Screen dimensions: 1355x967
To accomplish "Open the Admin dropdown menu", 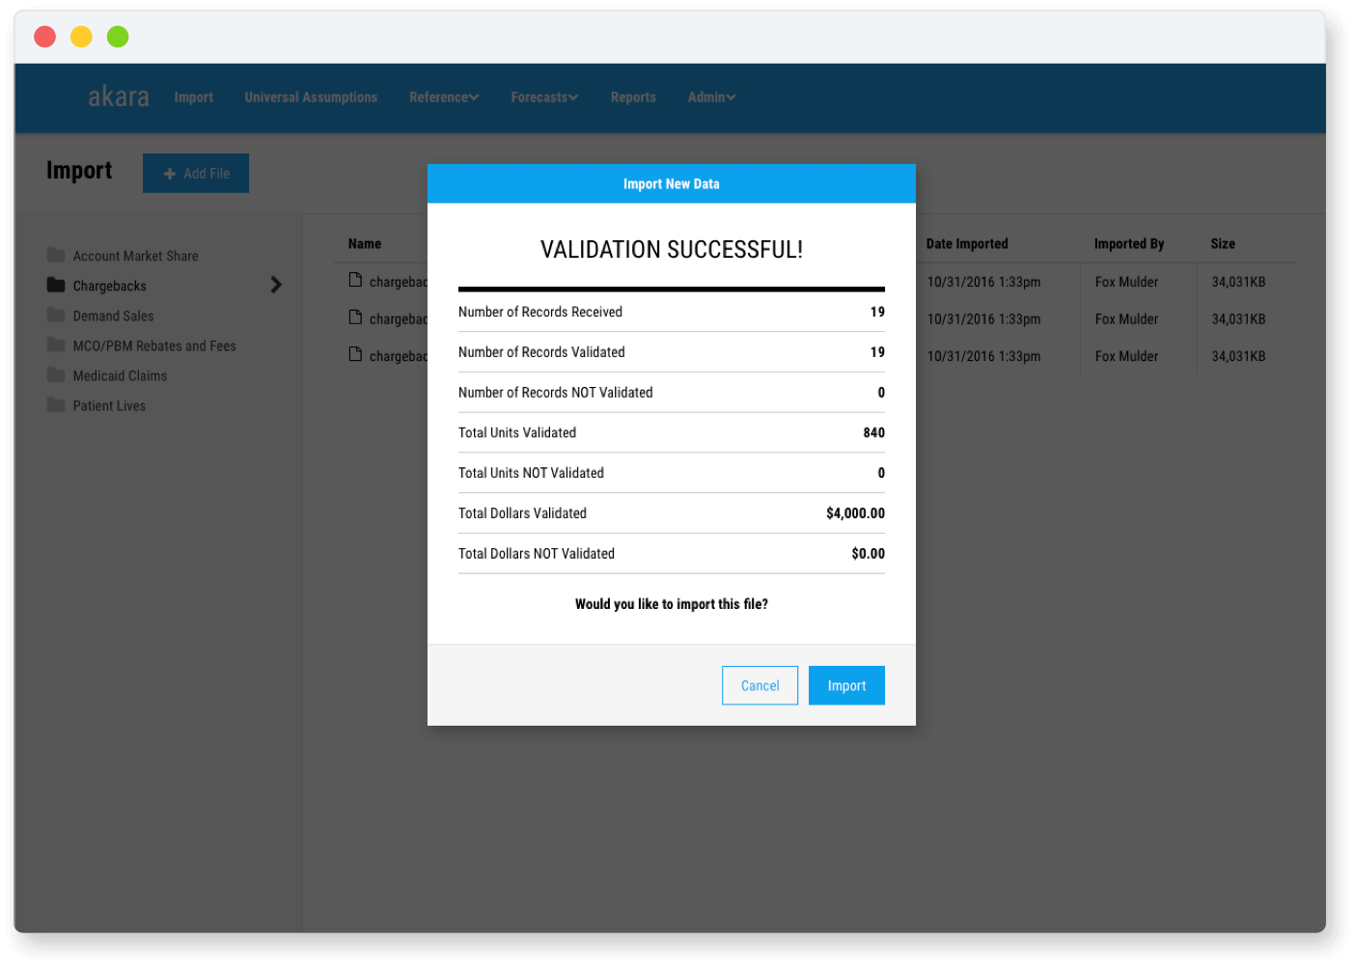I will 711,97.
